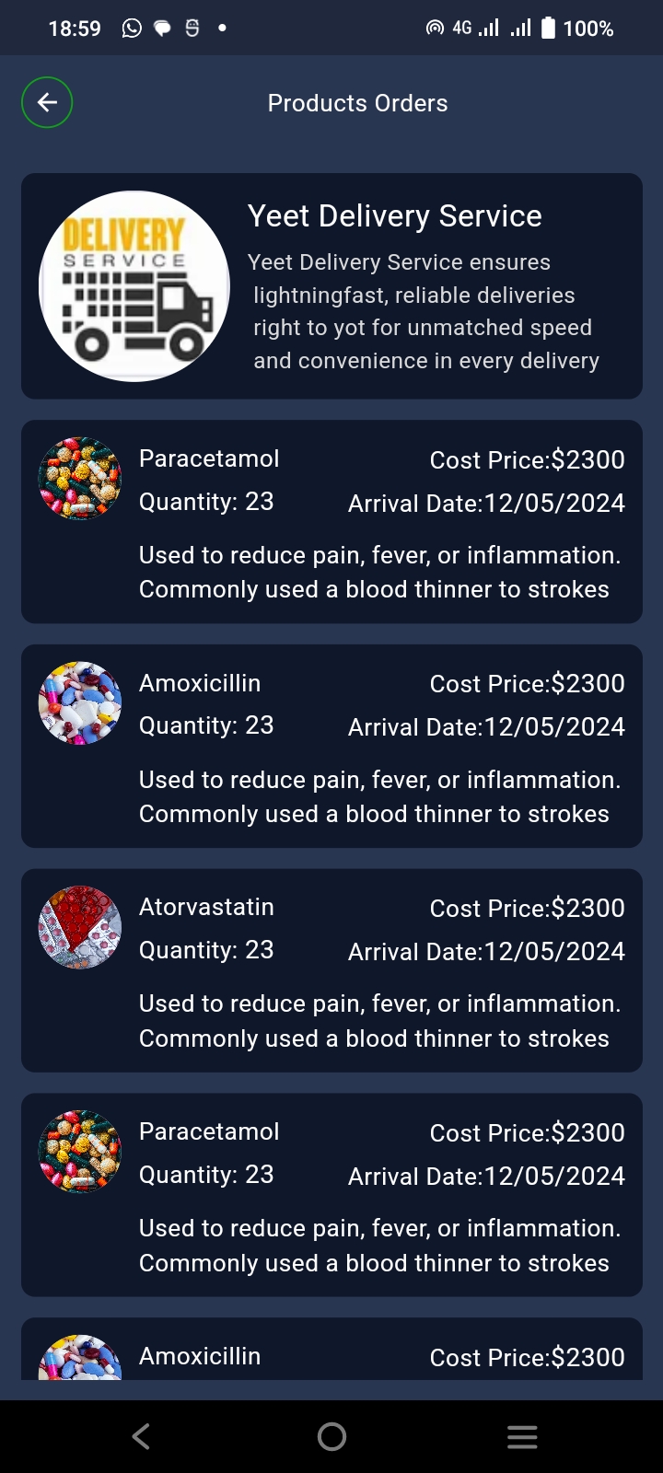Tap the Atorvastatin arrival date text
Viewport: 663px width, 1473px height.
(486, 951)
